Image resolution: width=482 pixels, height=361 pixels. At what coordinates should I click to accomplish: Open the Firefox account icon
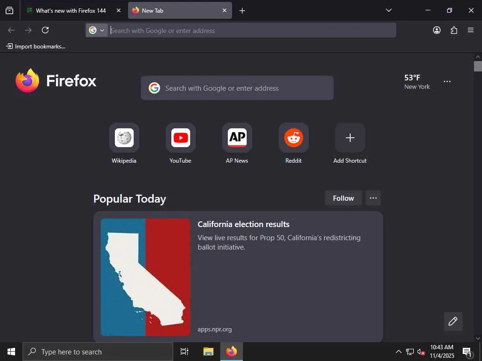(436, 30)
